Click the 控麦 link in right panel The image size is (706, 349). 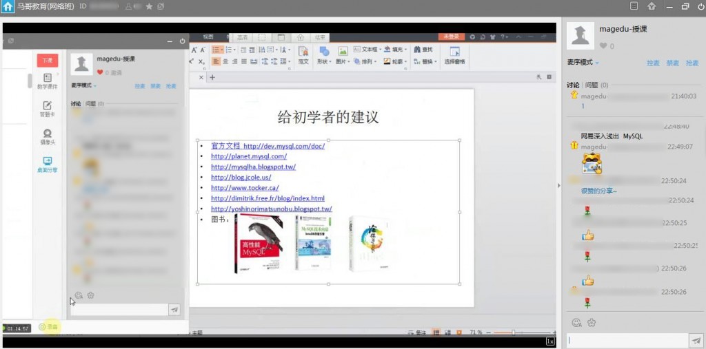point(652,63)
